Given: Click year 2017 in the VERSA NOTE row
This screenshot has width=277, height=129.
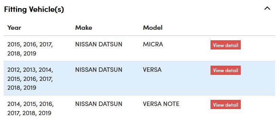Looking at the screenshot, I should pyautogui.click(x=14, y=113).
